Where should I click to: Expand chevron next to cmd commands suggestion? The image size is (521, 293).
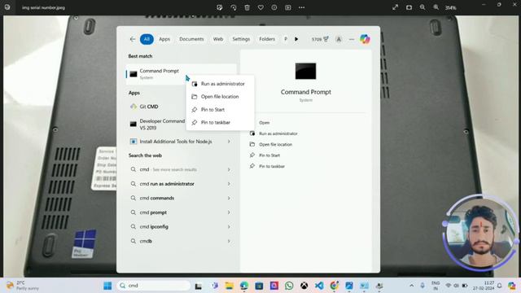pyautogui.click(x=229, y=198)
